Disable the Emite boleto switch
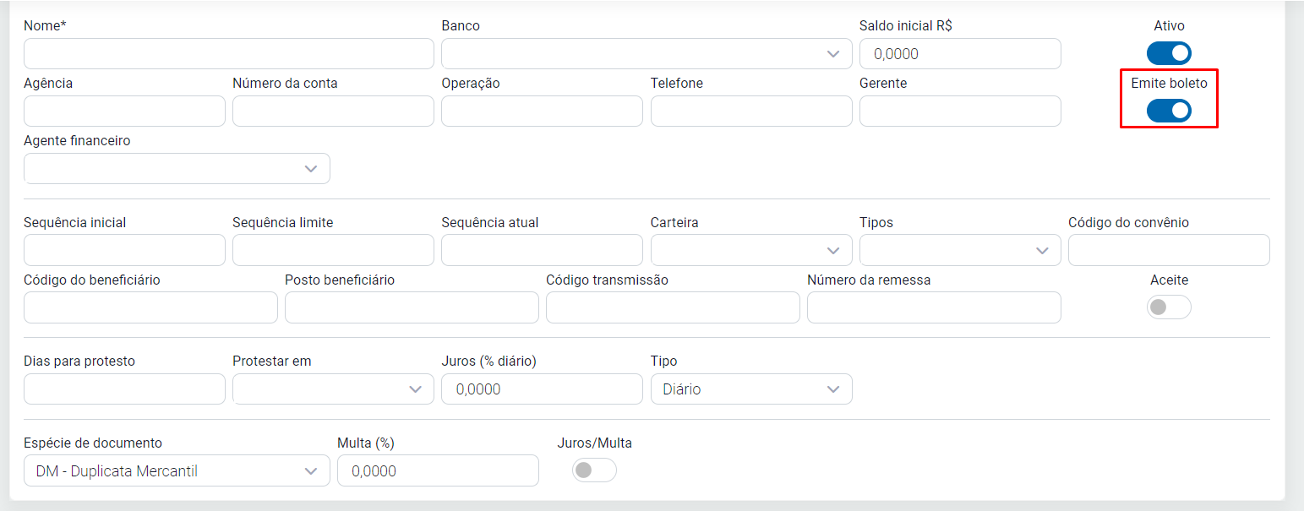The height and width of the screenshot is (511, 1304). (x=1169, y=111)
